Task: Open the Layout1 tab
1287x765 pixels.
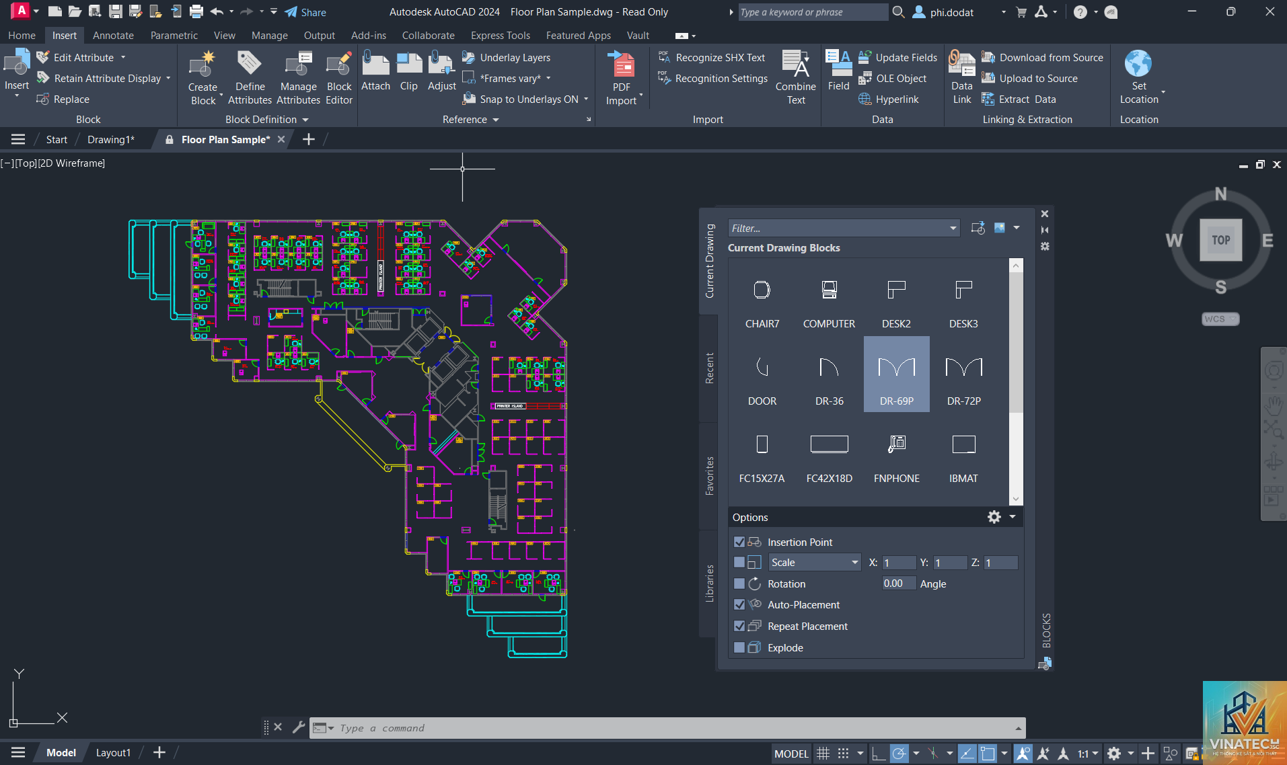Action: click(x=113, y=753)
